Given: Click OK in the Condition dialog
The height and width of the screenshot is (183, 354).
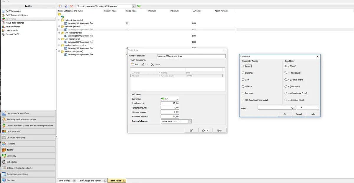Looking at the screenshot, I should point(285,114).
